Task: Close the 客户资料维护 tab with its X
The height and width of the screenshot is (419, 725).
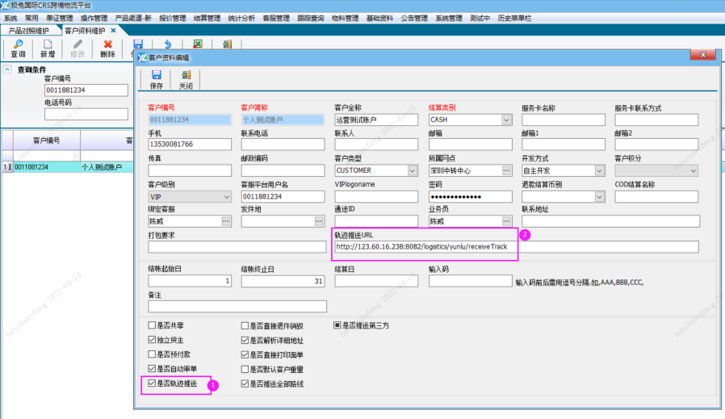Action: 113,31
